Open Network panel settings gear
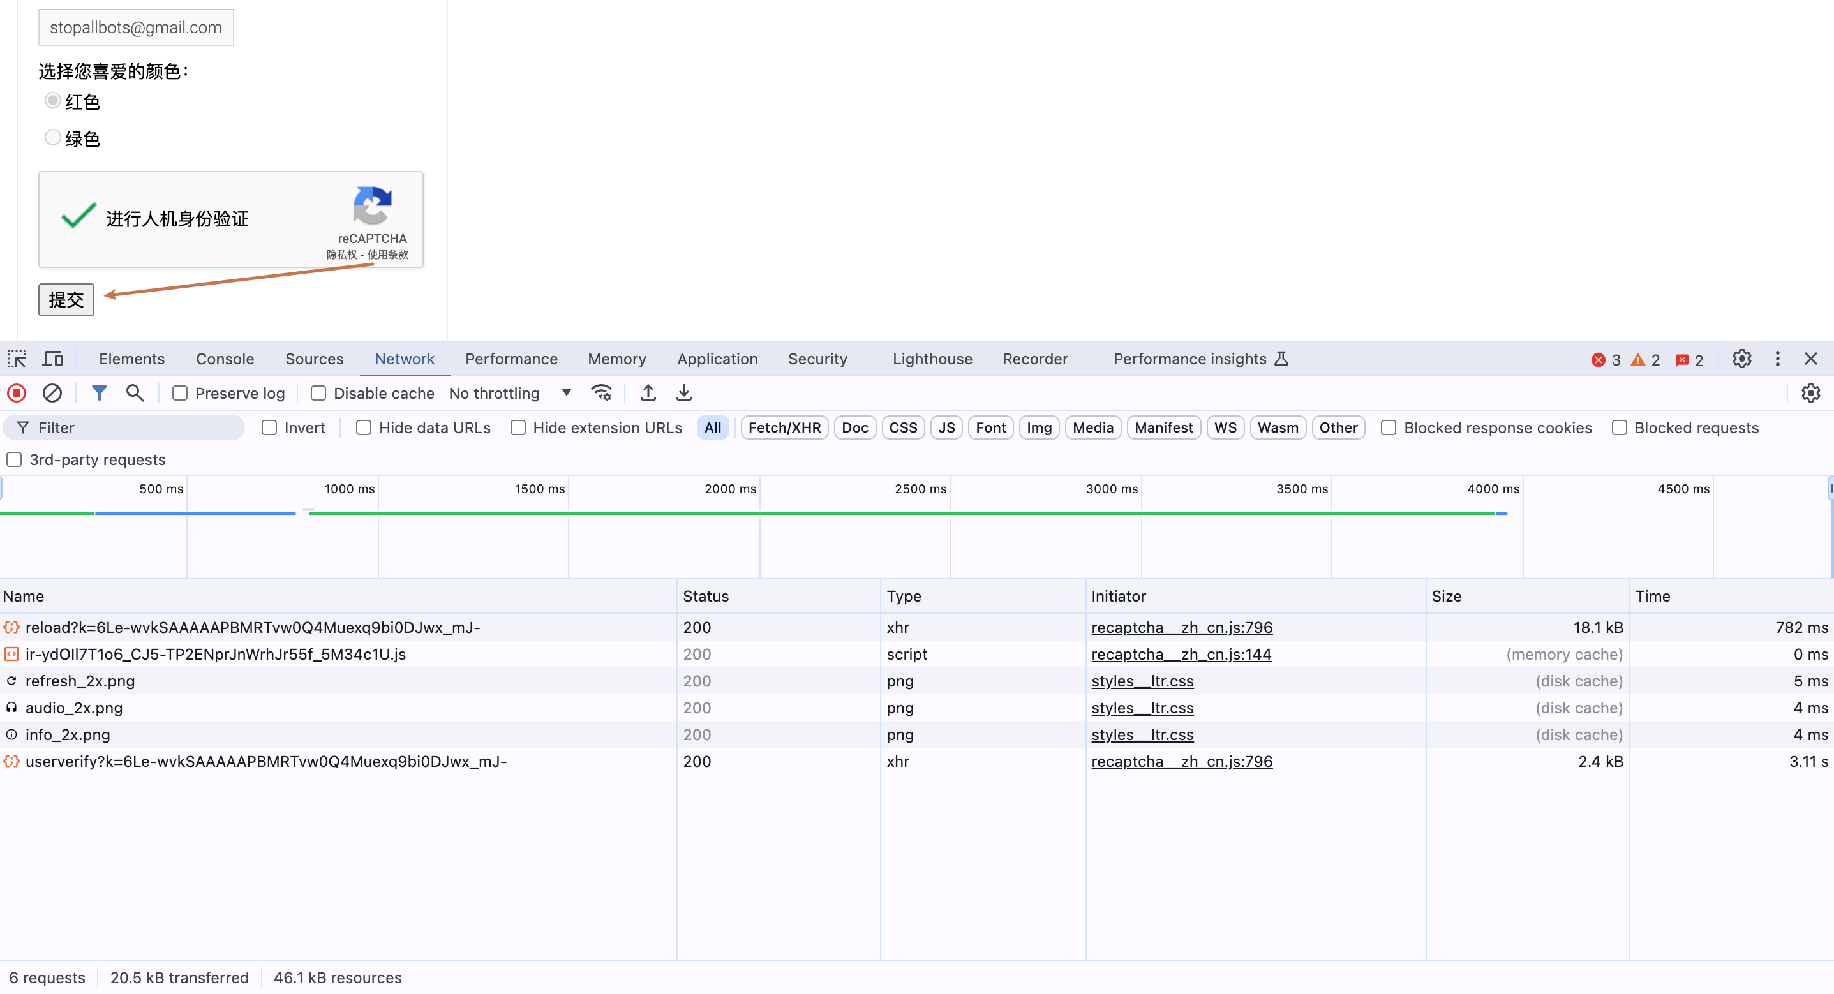Viewport: 1834px width, 994px height. click(1810, 393)
